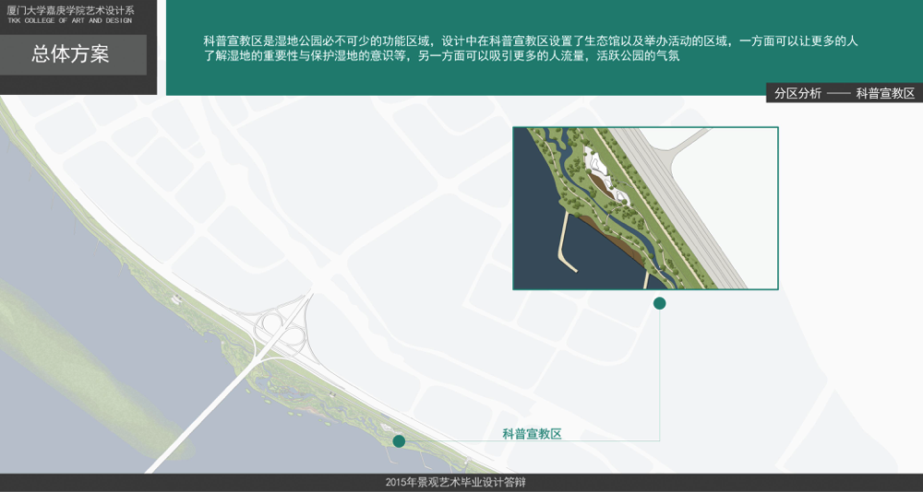Click the green 科普宣教区 label on the map
The width and height of the screenshot is (923, 492).
pos(532,434)
